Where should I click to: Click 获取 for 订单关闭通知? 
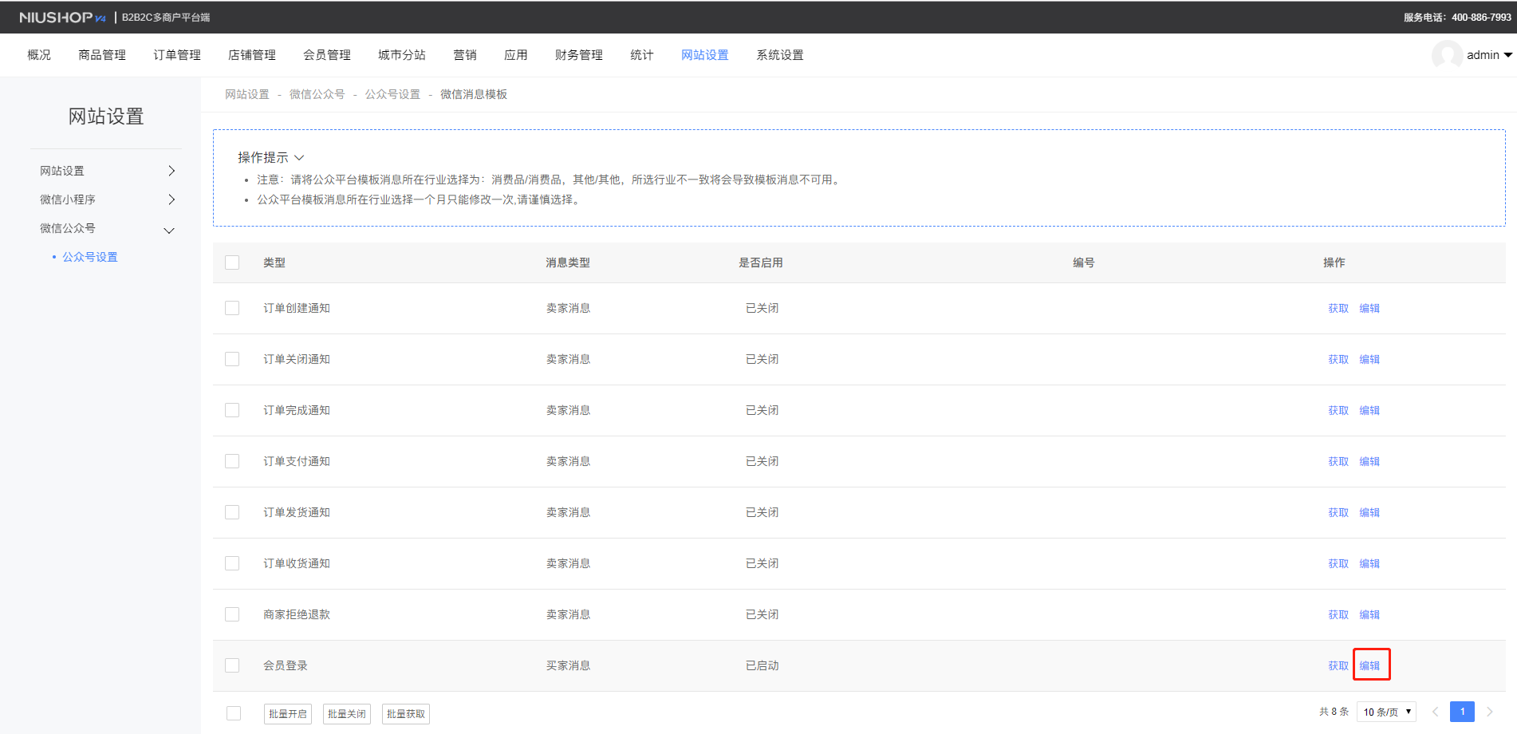click(x=1338, y=359)
